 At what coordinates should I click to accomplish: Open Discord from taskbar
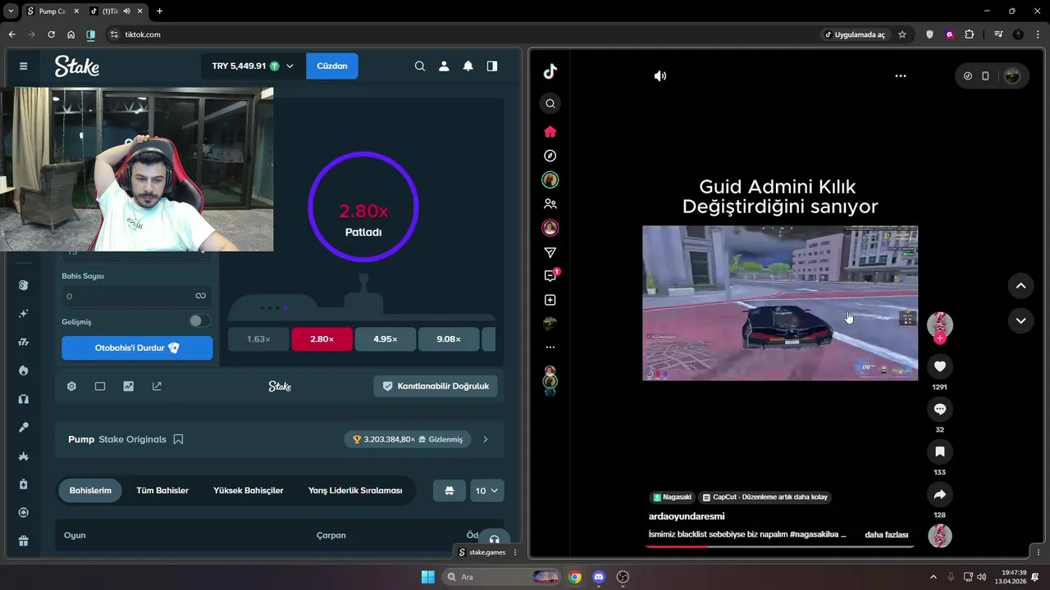(x=600, y=577)
